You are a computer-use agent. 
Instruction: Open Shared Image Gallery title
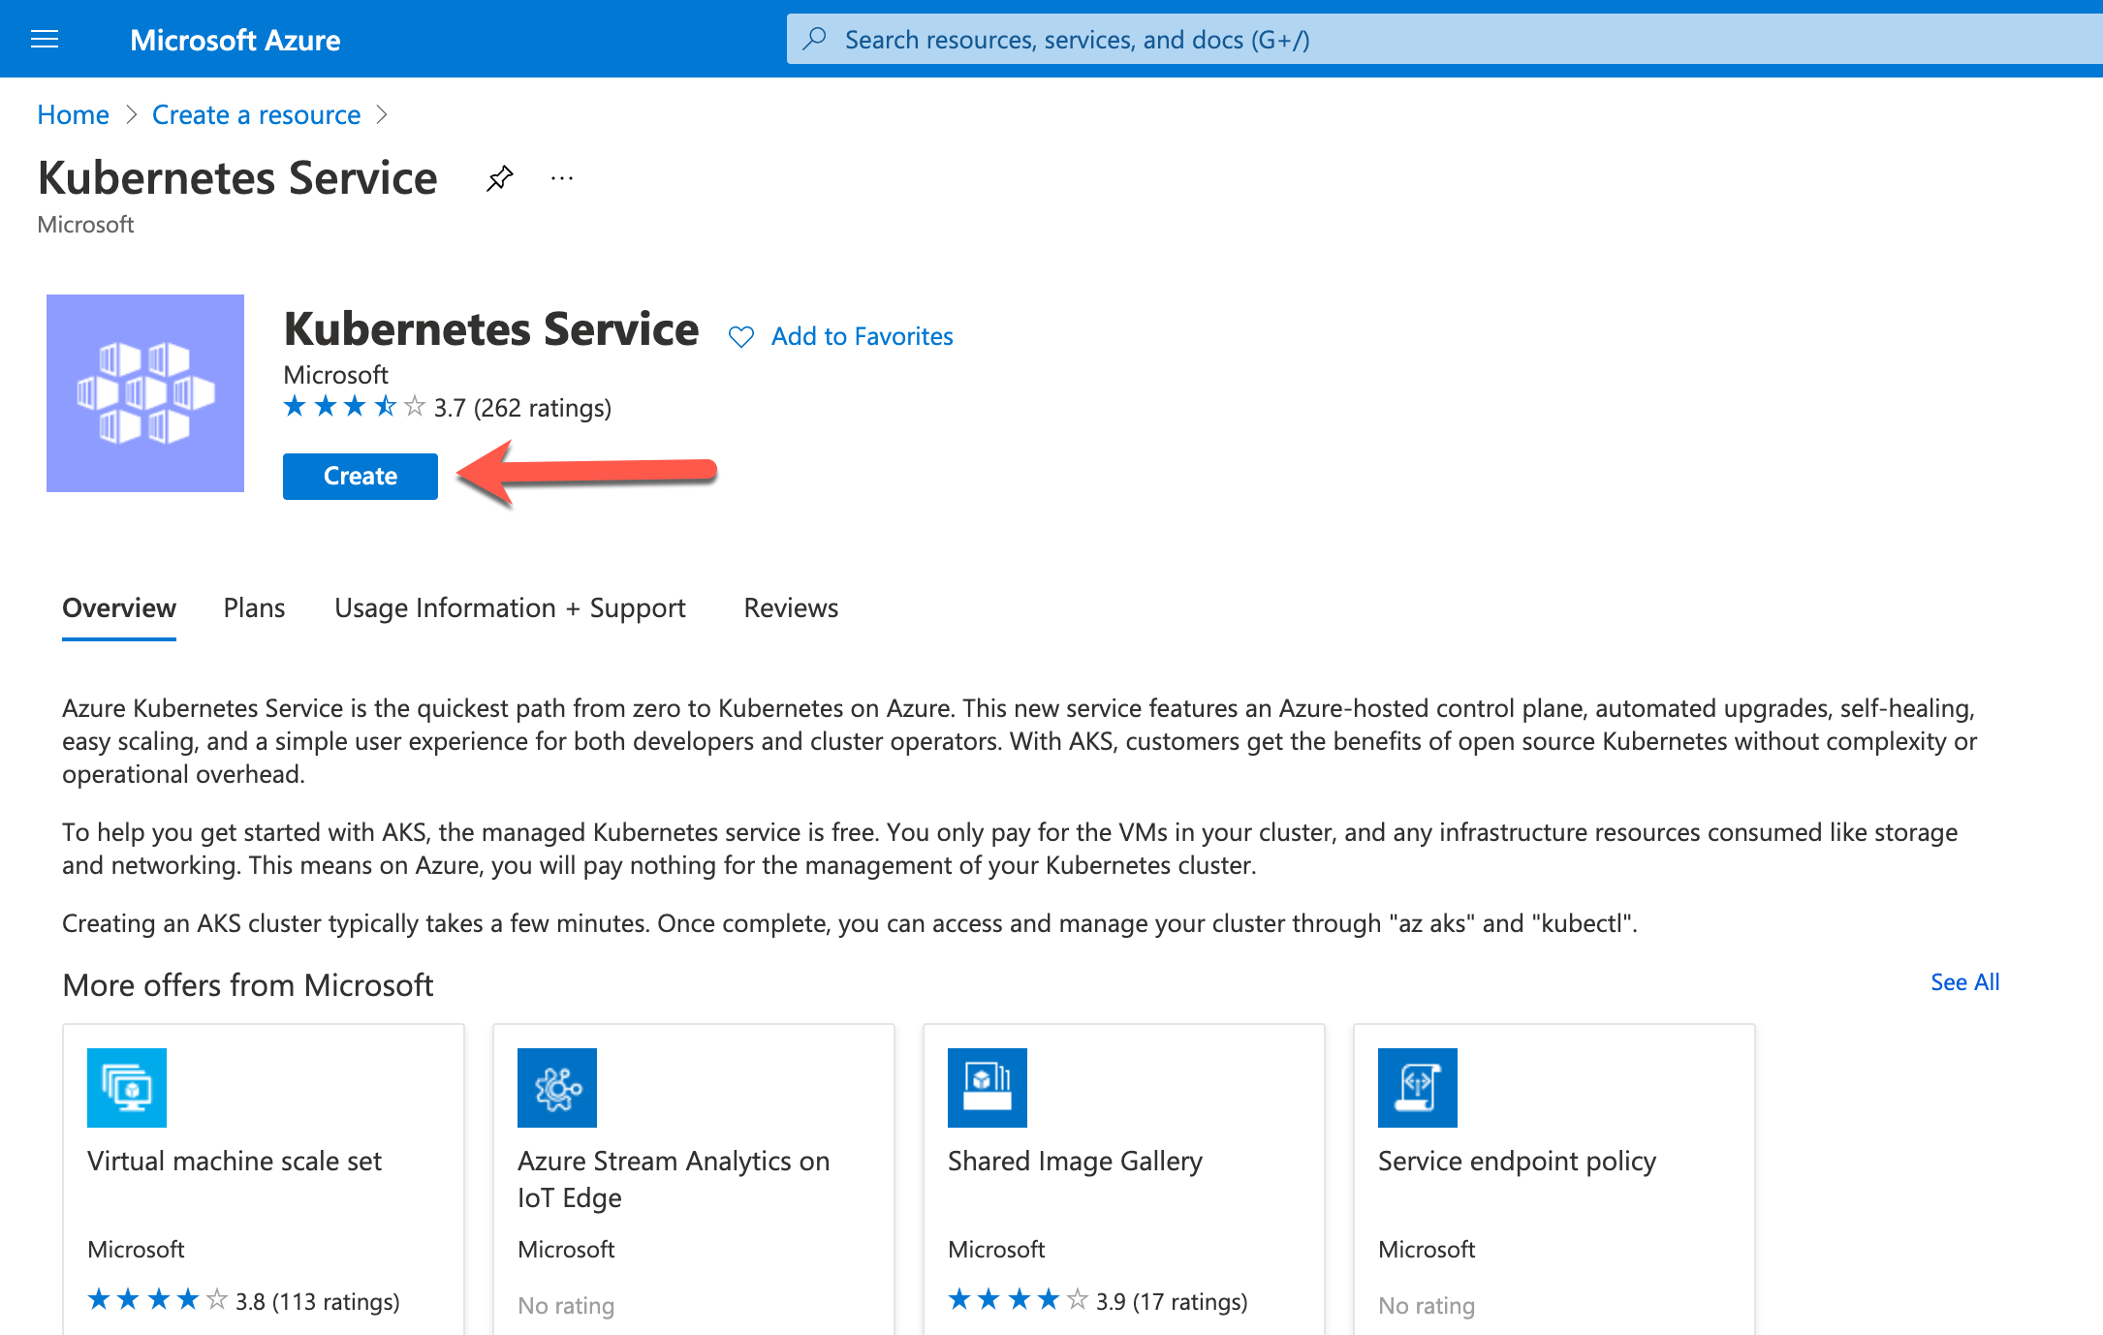(x=1075, y=1161)
